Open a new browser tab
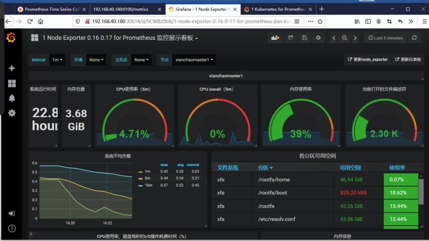This screenshot has width=429, height=241. point(322,9)
